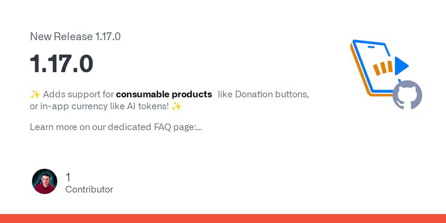Click the like Donation buttons phrase
The height and width of the screenshot is (223, 446).
264,94
